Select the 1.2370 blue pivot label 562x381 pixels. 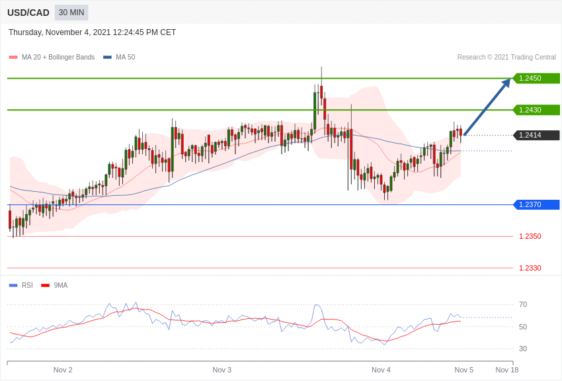point(537,204)
